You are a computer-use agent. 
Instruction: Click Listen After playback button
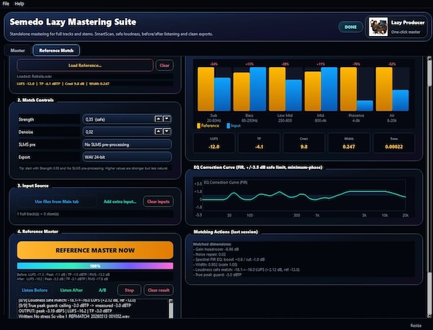pos(71,290)
